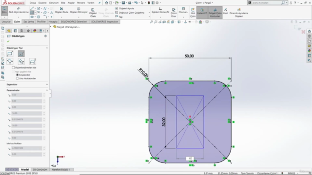The width and height of the screenshot is (312, 175).
Task: Click the Akıllı ölçümlendirme smart dimension tool
Action: pyautogui.click(x=19, y=10)
